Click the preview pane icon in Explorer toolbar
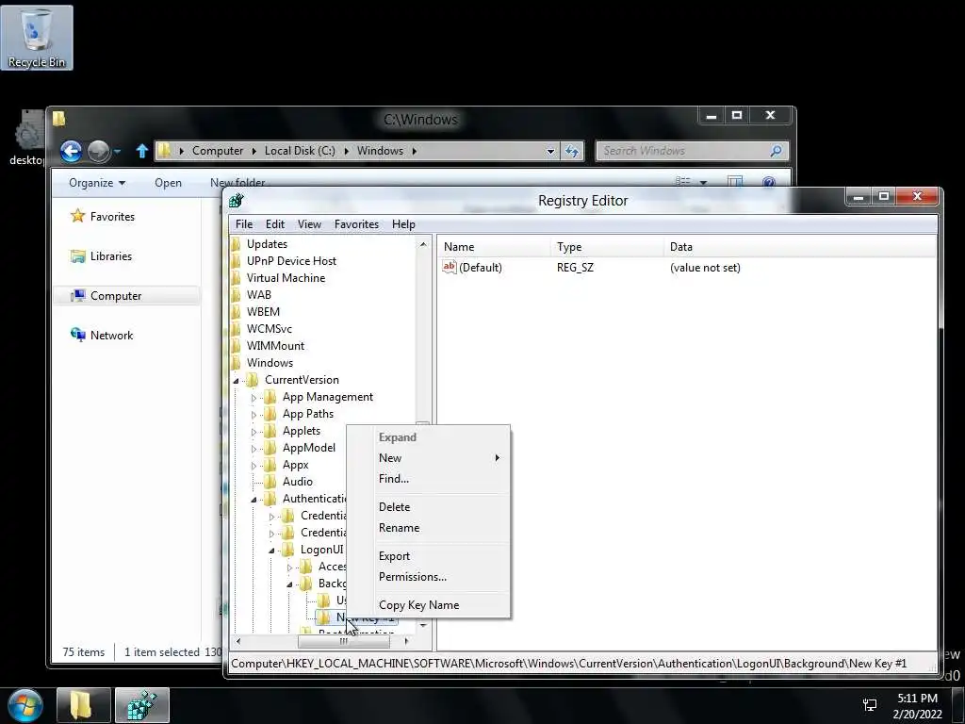The width and height of the screenshot is (965, 724). tap(735, 182)
